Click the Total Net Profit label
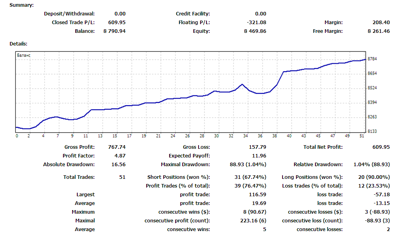The image size is (399, 237). [x=323, y=147]
